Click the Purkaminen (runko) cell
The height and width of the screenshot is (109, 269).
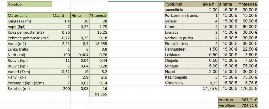coord(183,15)
